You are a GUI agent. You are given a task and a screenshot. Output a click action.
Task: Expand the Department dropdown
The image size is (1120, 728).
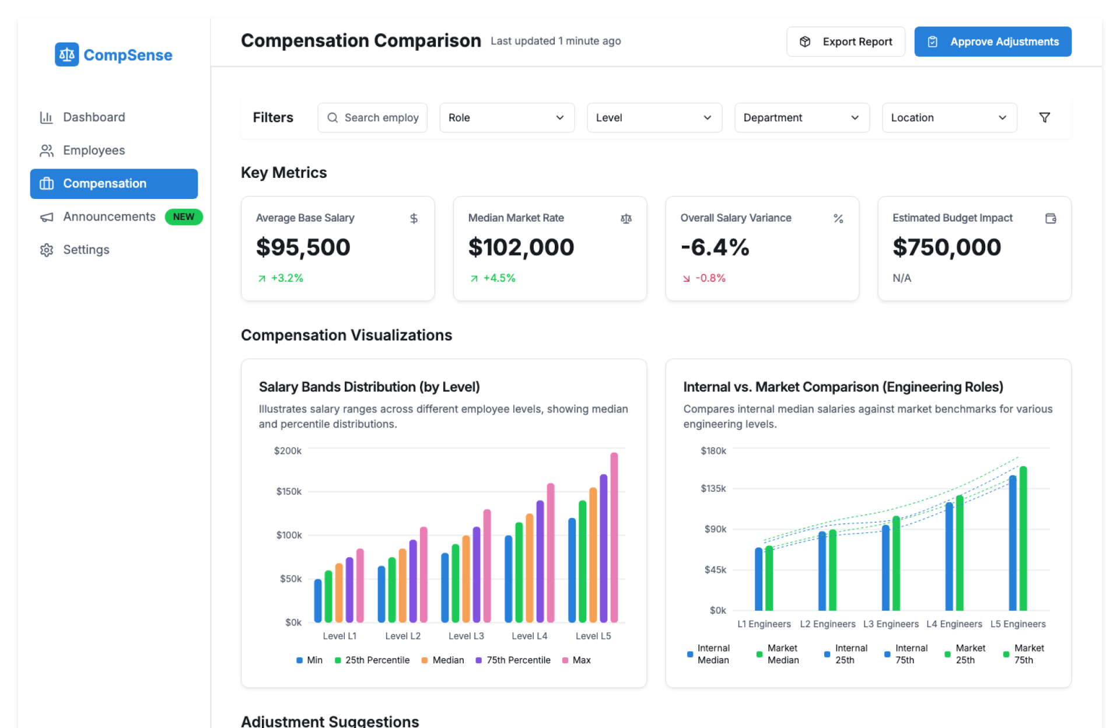click(x=801, y=118)
